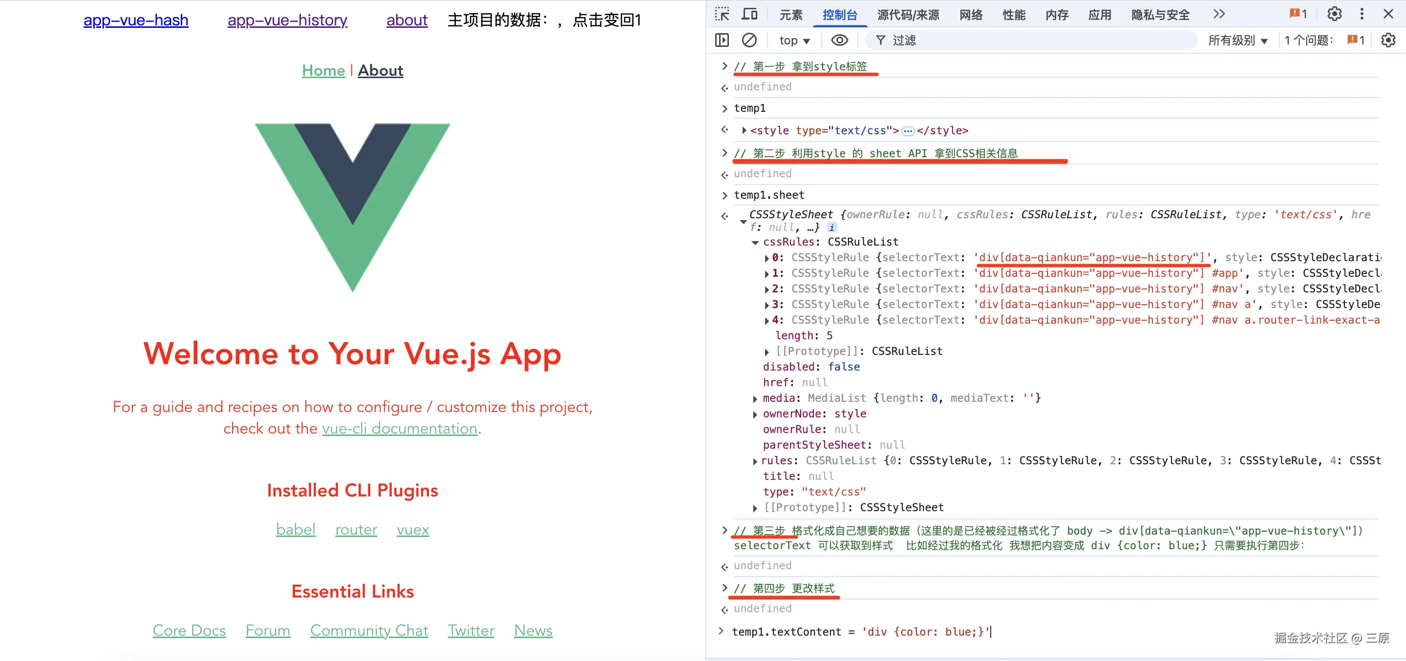Open the top context dropdown

coord(794,41)
